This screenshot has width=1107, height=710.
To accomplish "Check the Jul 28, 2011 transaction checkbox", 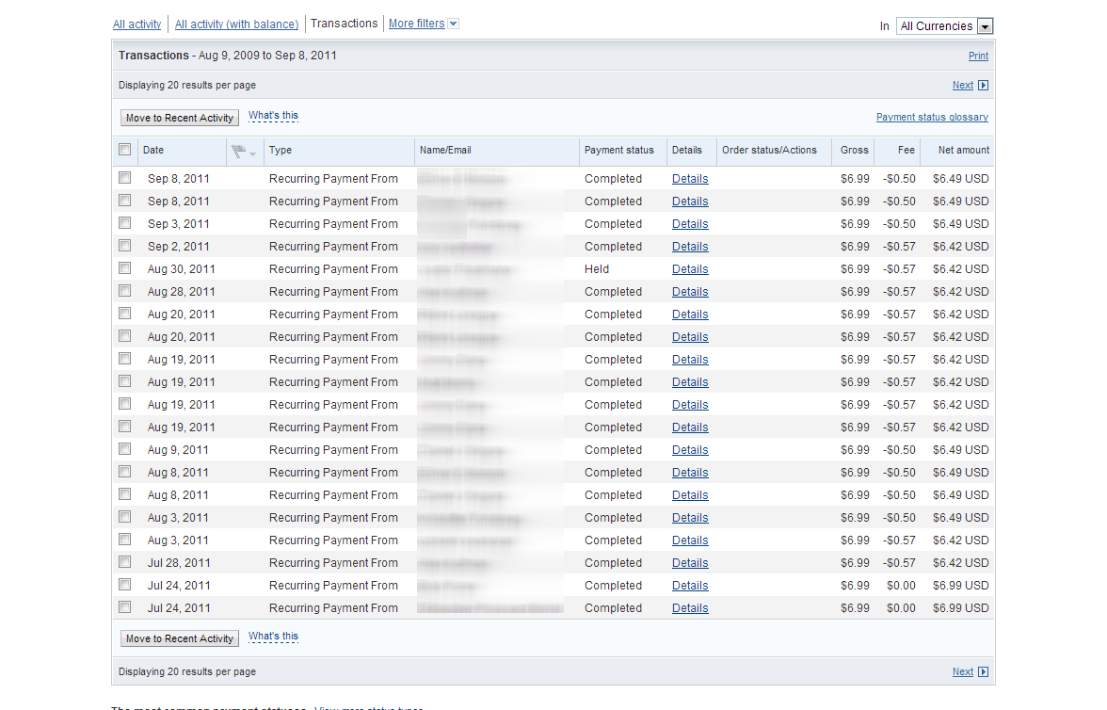I will (x=125, y=561).
